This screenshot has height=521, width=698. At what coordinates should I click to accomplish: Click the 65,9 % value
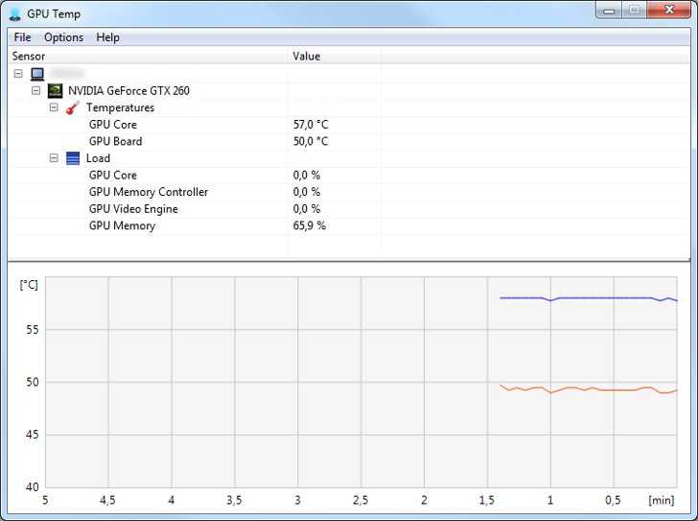[x=310, y=225]
